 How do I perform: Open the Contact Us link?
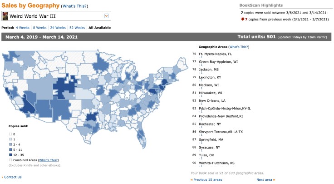(13, 177)
